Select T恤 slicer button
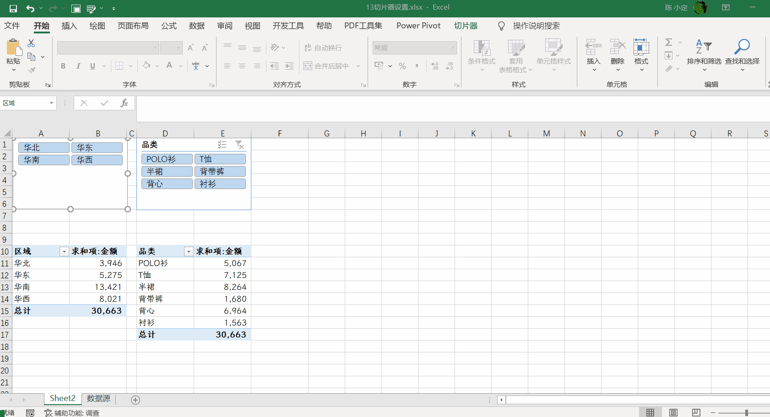 [x=220, y=159]
